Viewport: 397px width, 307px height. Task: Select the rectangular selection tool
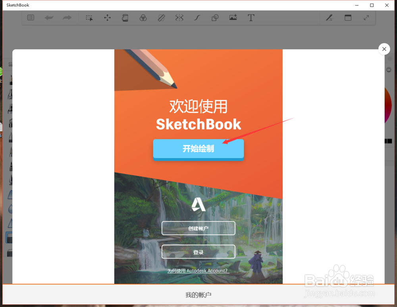(x=89, y=18)
